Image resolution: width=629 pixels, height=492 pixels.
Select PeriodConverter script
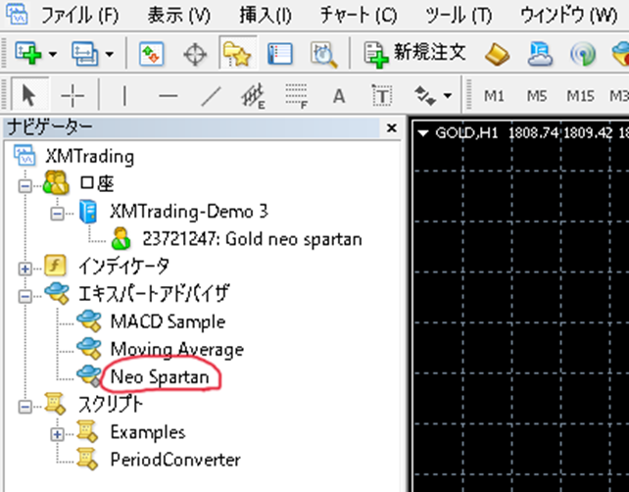175,460
